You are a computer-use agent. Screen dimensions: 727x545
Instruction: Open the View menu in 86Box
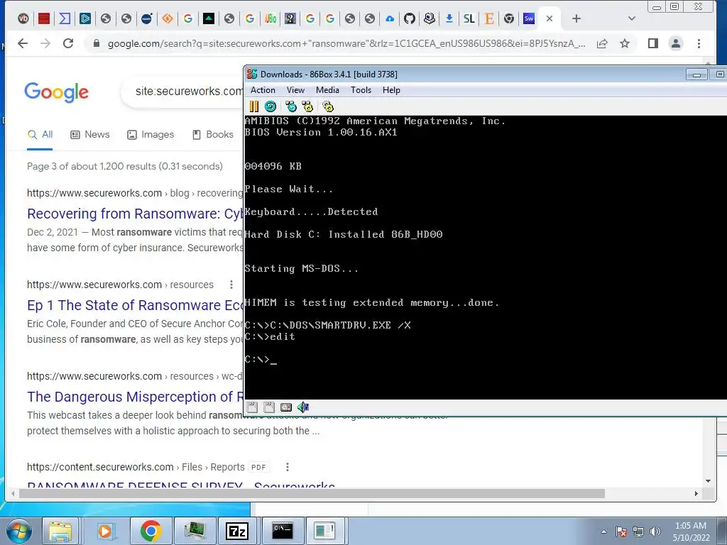(295, 90)
